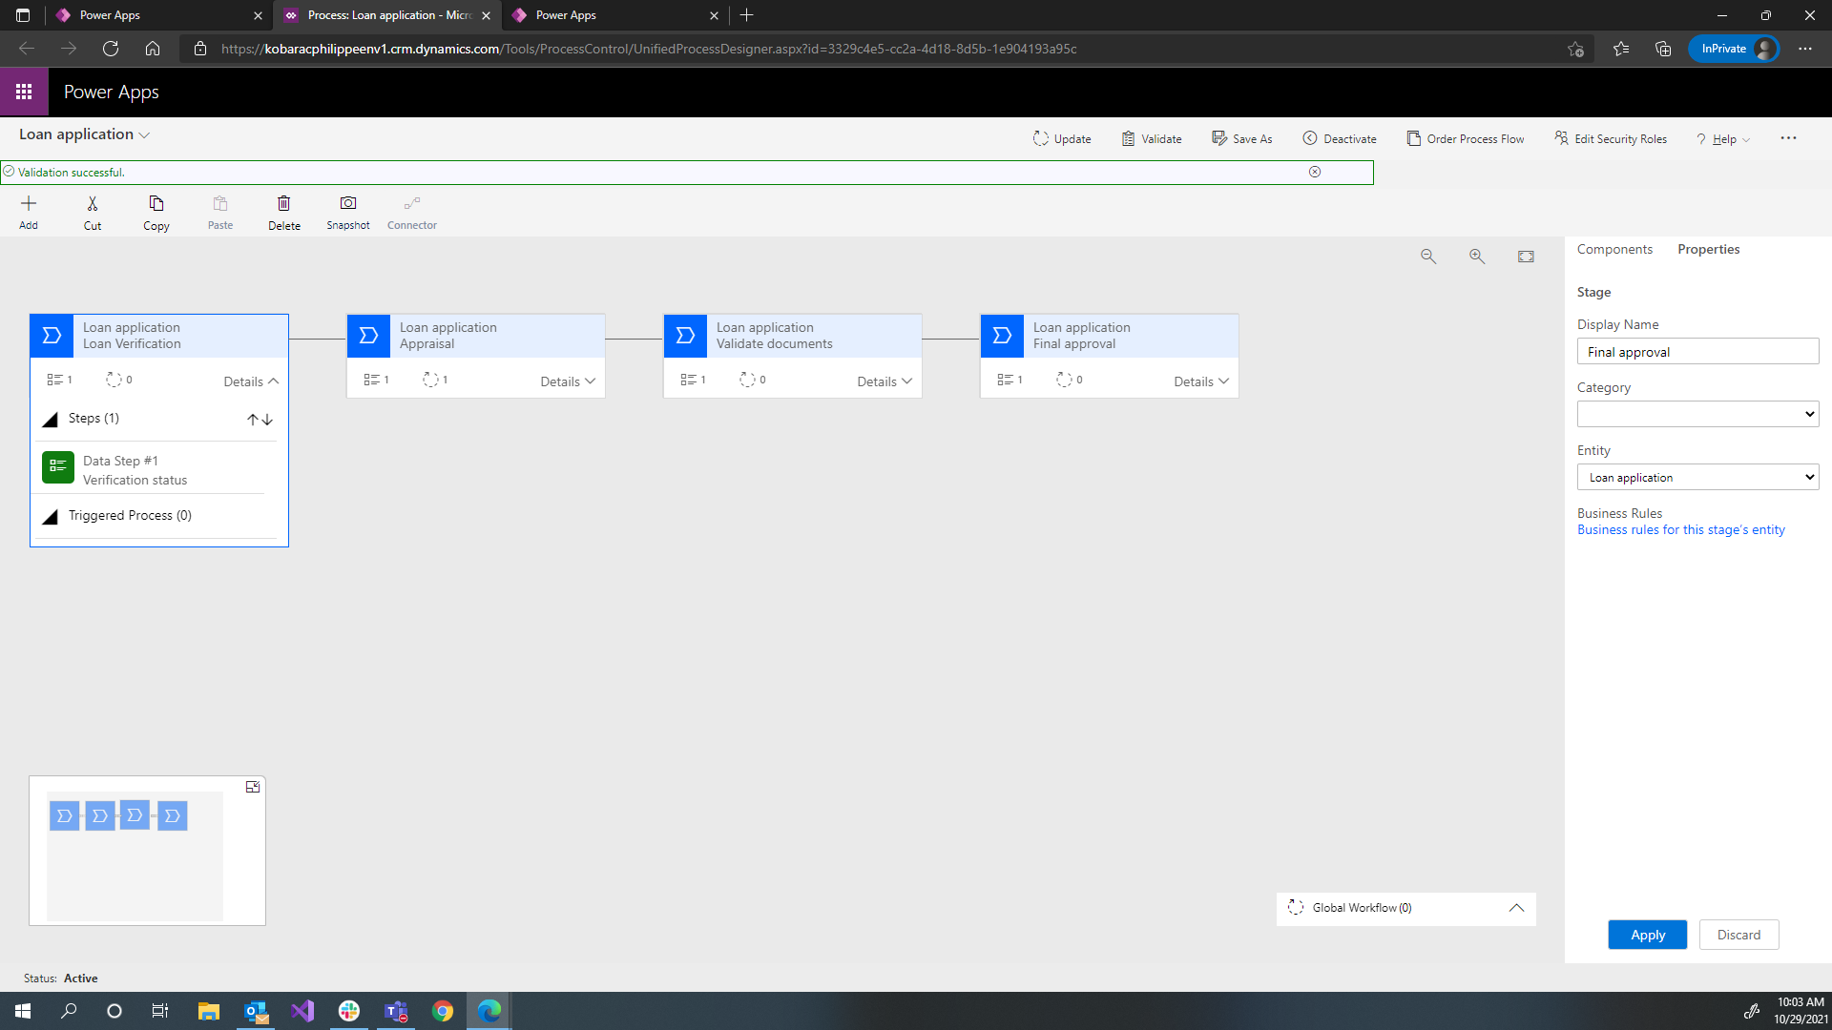Select the Appraisal stage icon
1832x1030 pixels.
click(369, 336)
